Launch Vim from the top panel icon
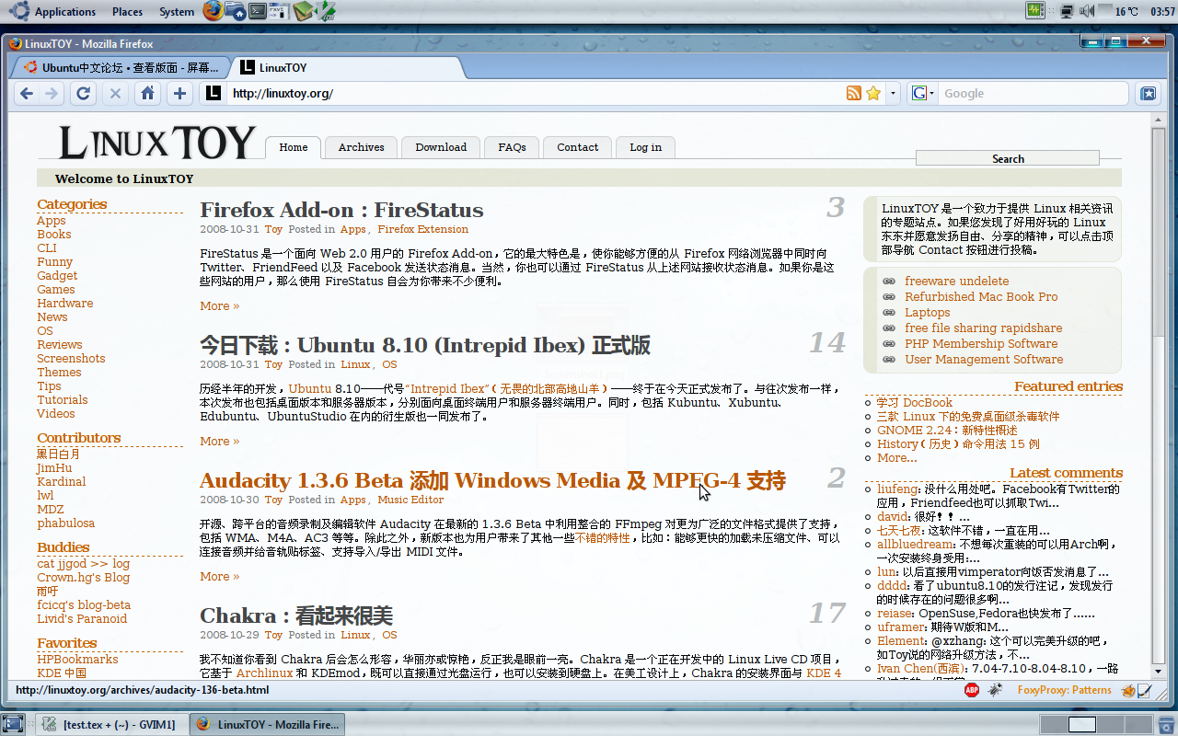 326,11
